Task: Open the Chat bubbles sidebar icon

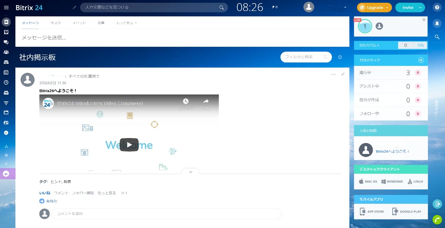Action: 6,42
